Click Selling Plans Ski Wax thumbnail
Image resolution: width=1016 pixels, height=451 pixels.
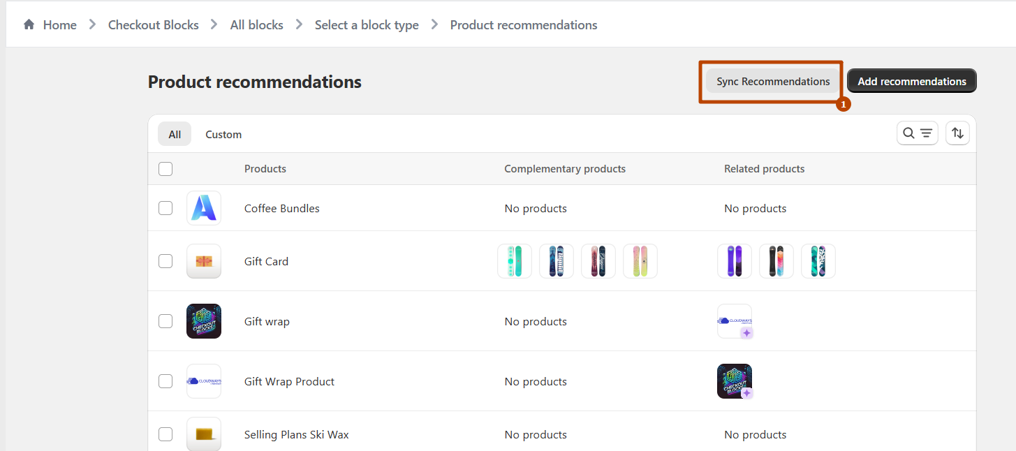click(x=204, y=434)
